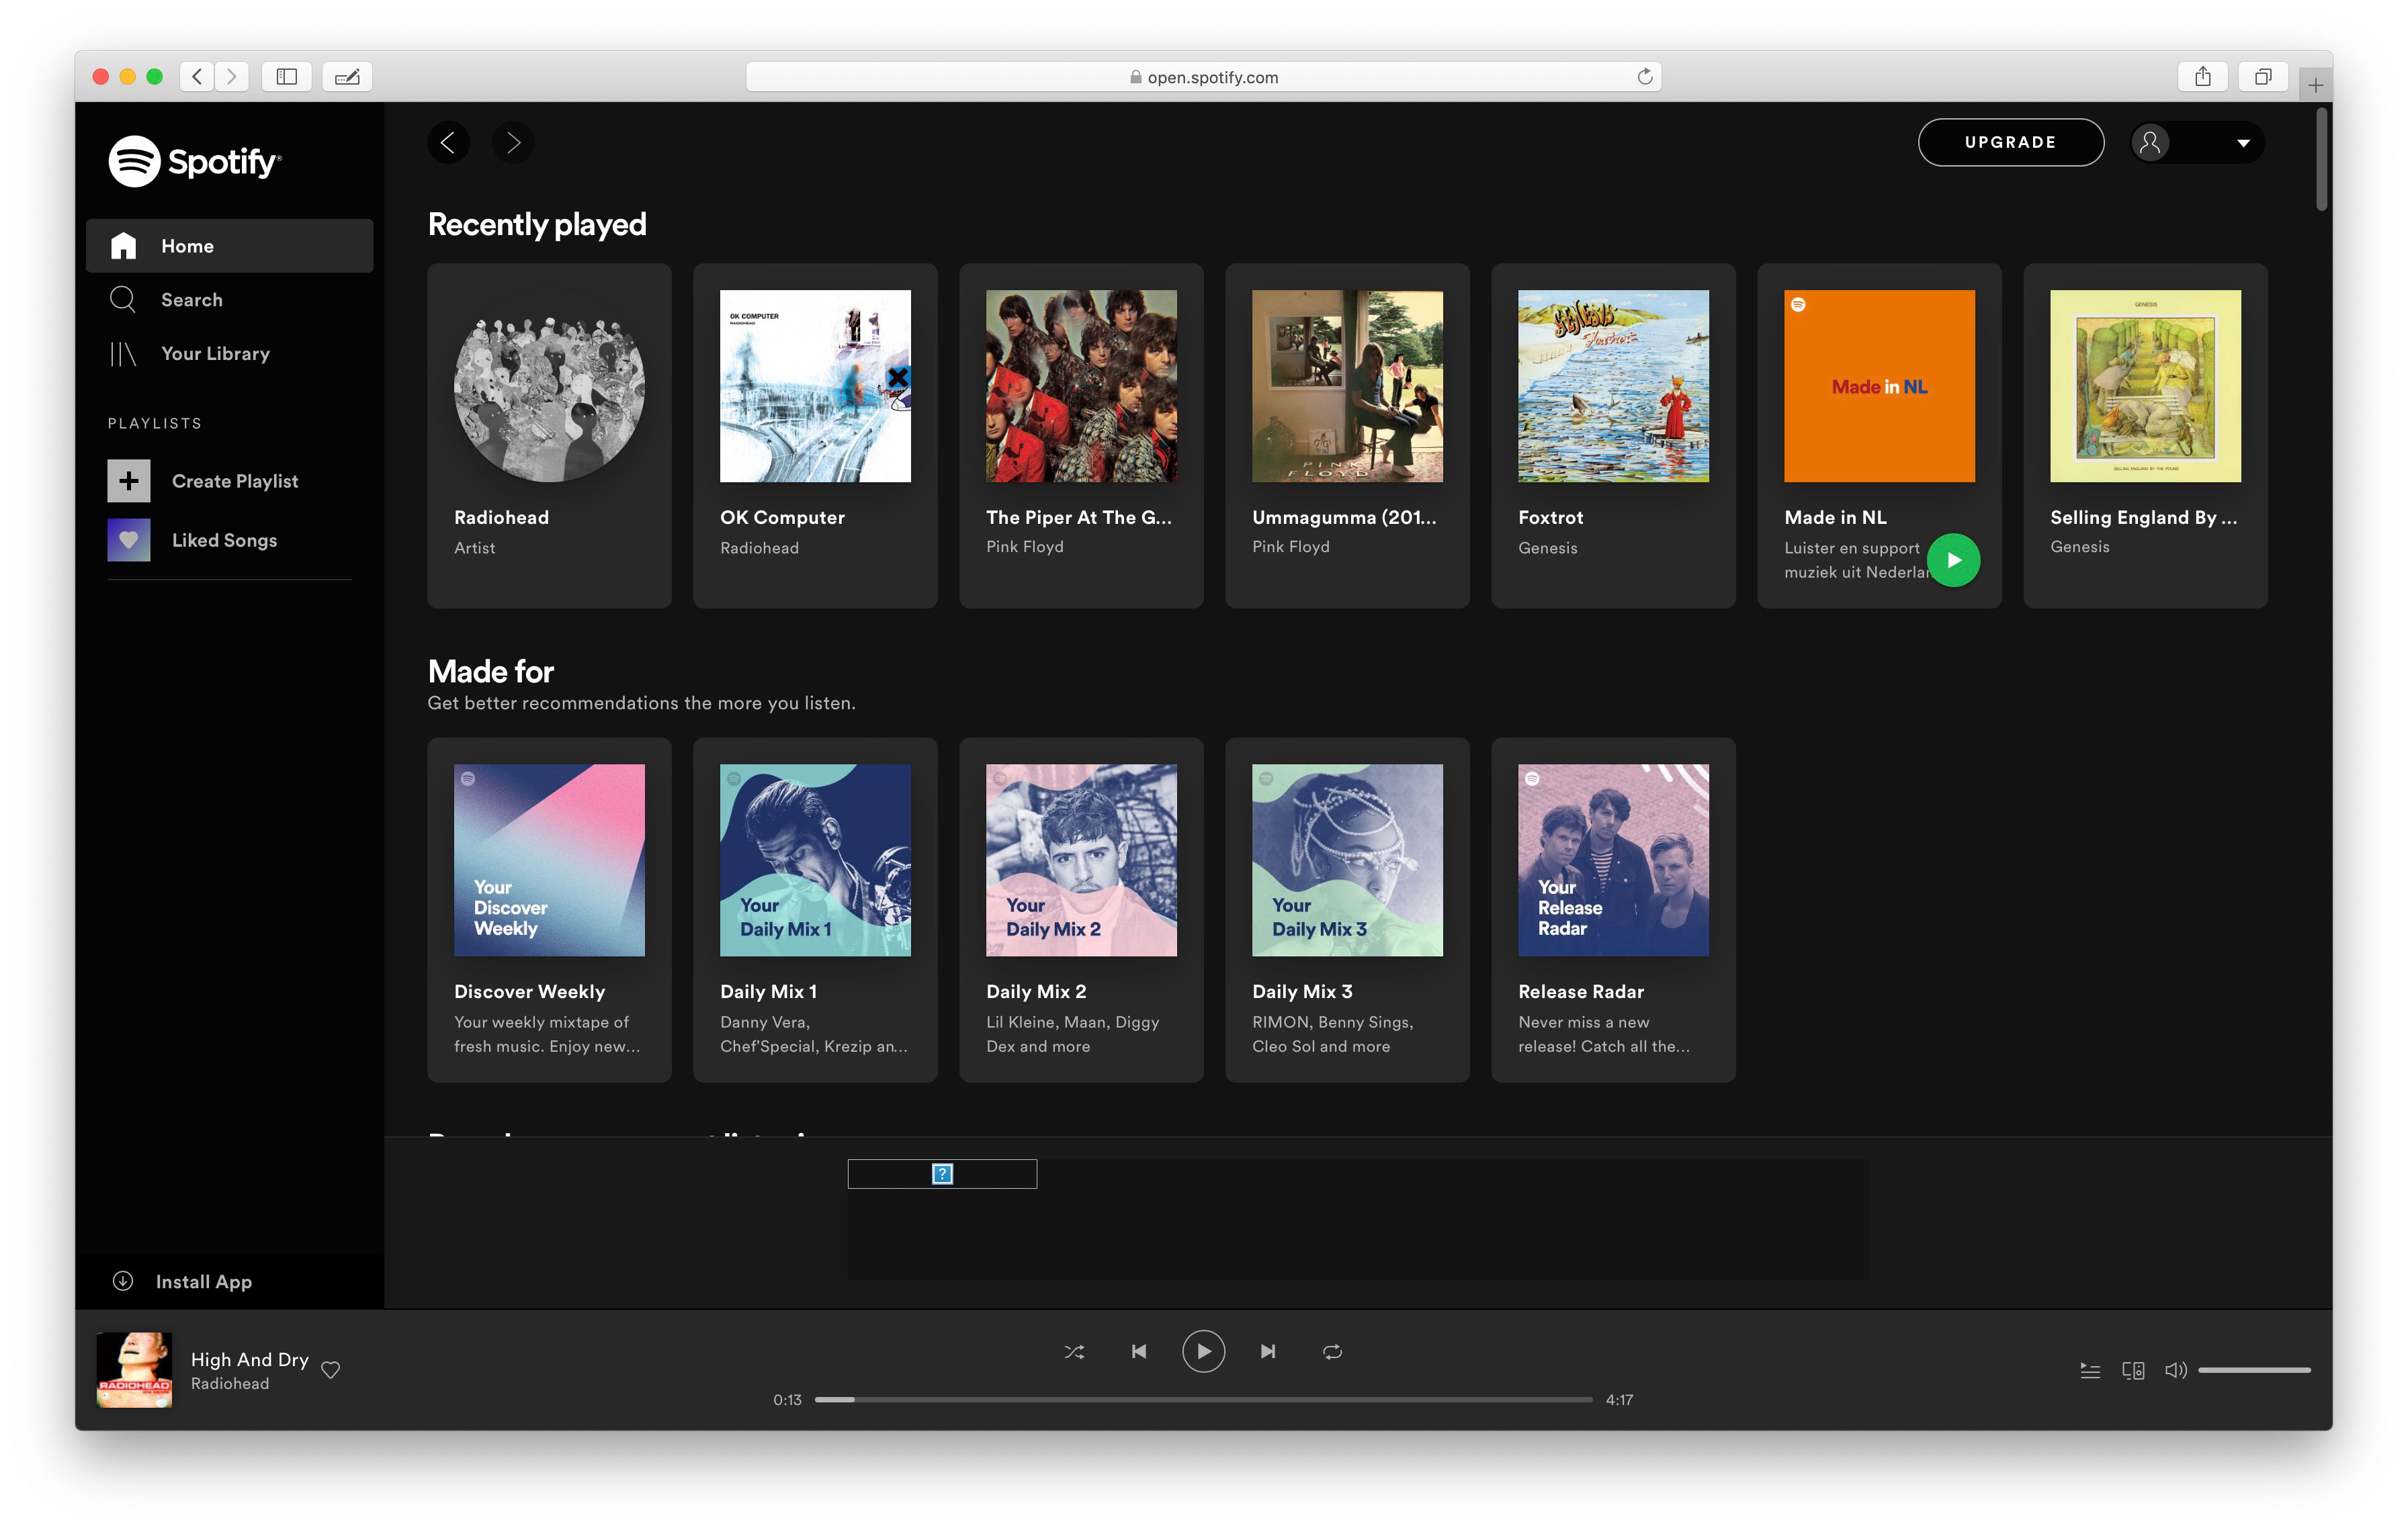Open The Piper At The Gates album cover
The image size is (2408, 1530).
pyautogui.click(x=1081, y=386)
